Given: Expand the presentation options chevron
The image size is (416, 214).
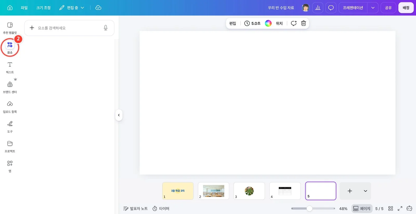Looking at the screenshot, I should pos(373,8).
